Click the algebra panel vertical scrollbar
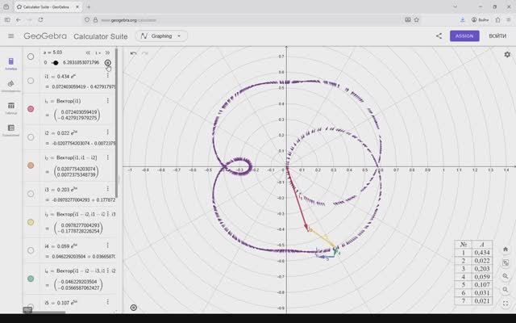Screen dimensions: 516x323 [116, 123]
